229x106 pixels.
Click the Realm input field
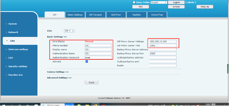pos(163,66)
